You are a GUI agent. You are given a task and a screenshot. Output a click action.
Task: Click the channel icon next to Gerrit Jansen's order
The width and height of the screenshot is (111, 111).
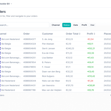(0, 49)
